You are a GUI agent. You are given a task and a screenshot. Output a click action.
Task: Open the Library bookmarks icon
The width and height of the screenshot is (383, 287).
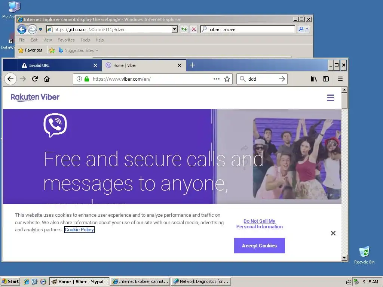[314, 79]
